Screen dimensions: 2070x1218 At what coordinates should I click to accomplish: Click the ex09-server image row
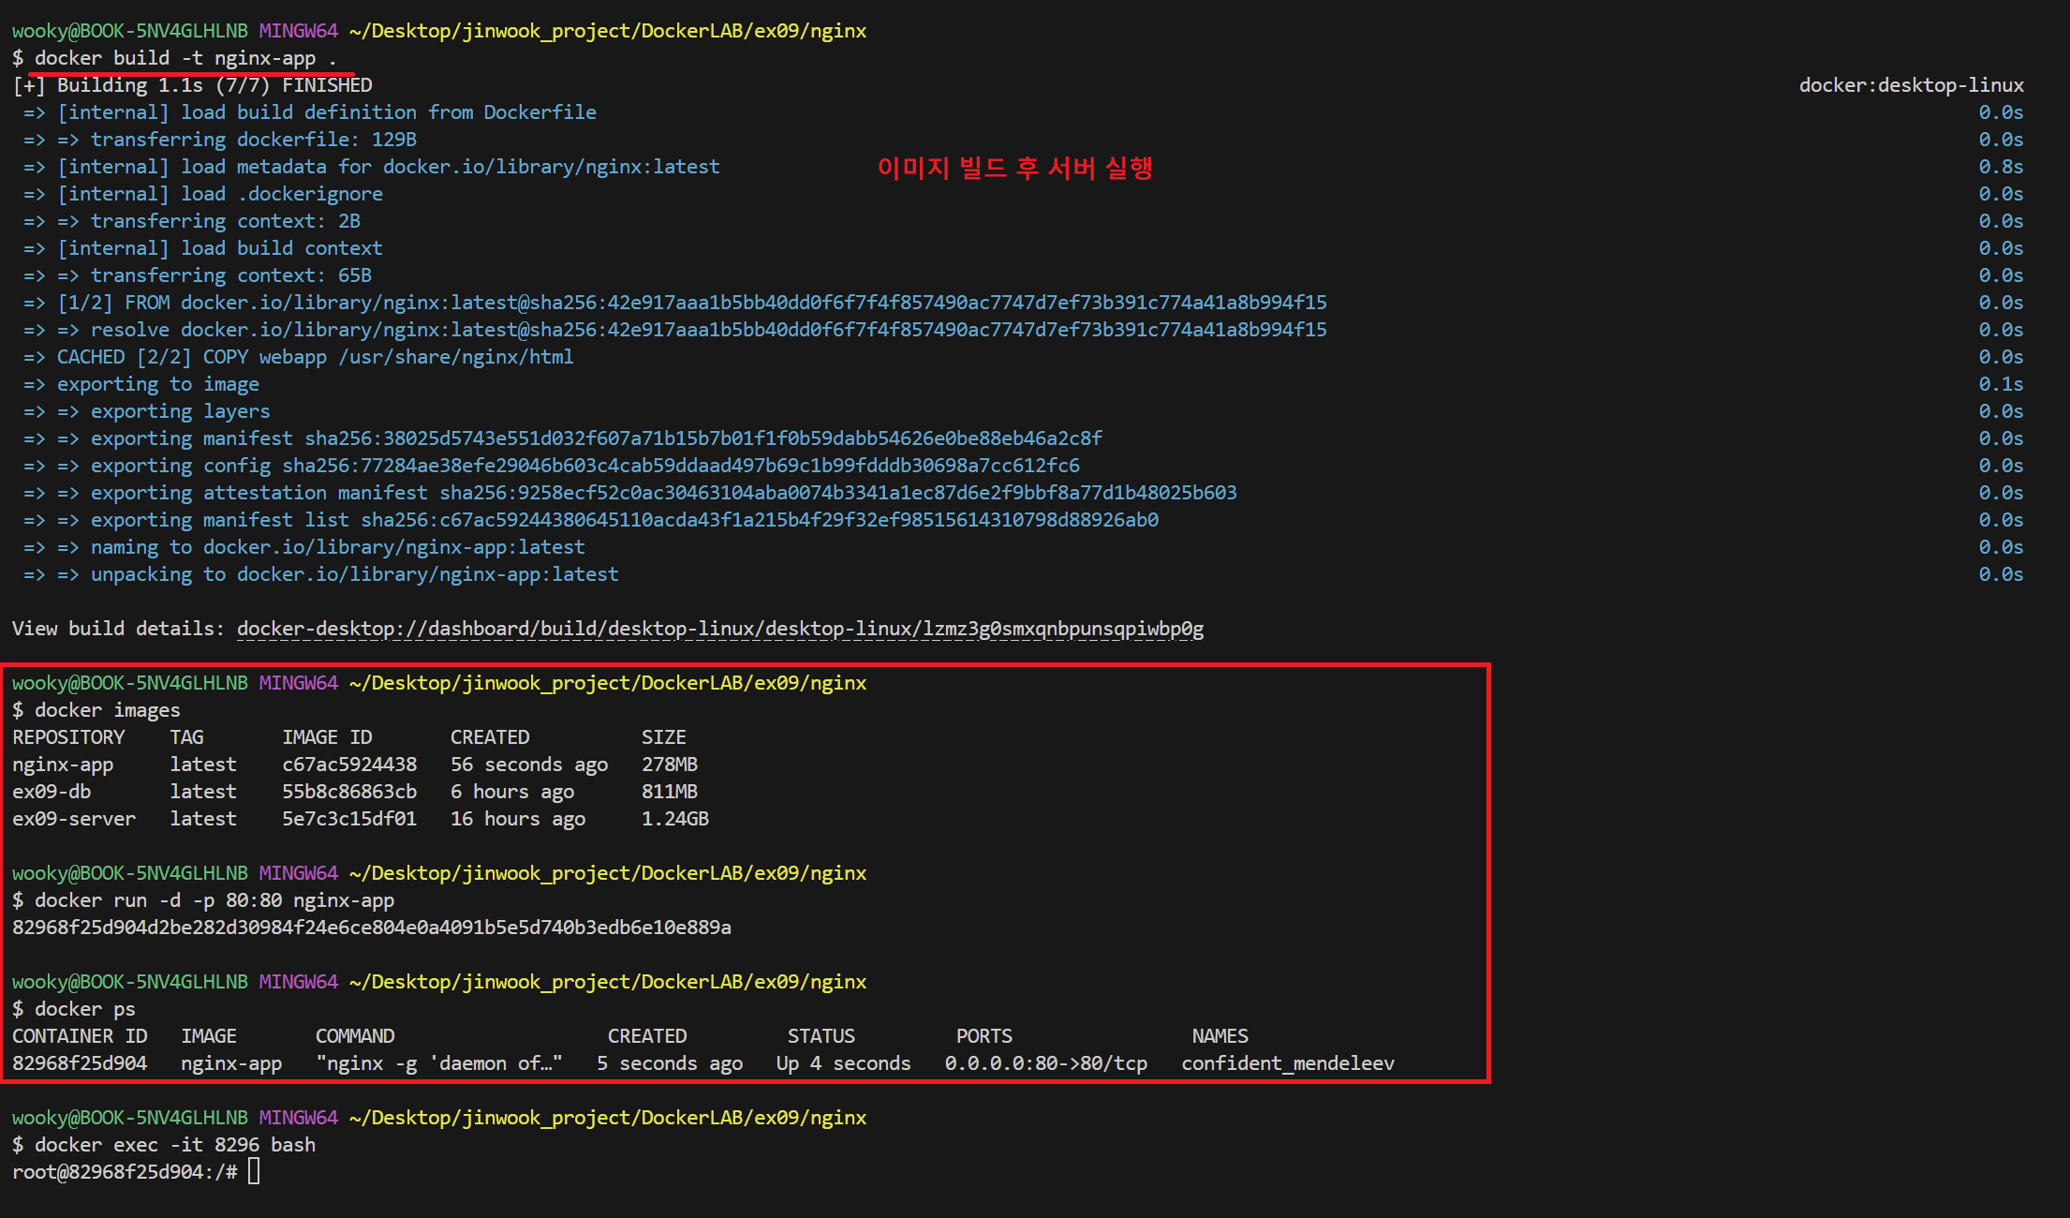click(74, 819)
